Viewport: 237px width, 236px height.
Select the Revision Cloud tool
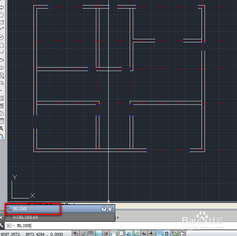pyautogui.click(x=2, y=45)
